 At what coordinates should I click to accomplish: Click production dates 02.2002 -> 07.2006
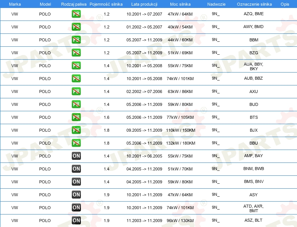pos(144,91)
